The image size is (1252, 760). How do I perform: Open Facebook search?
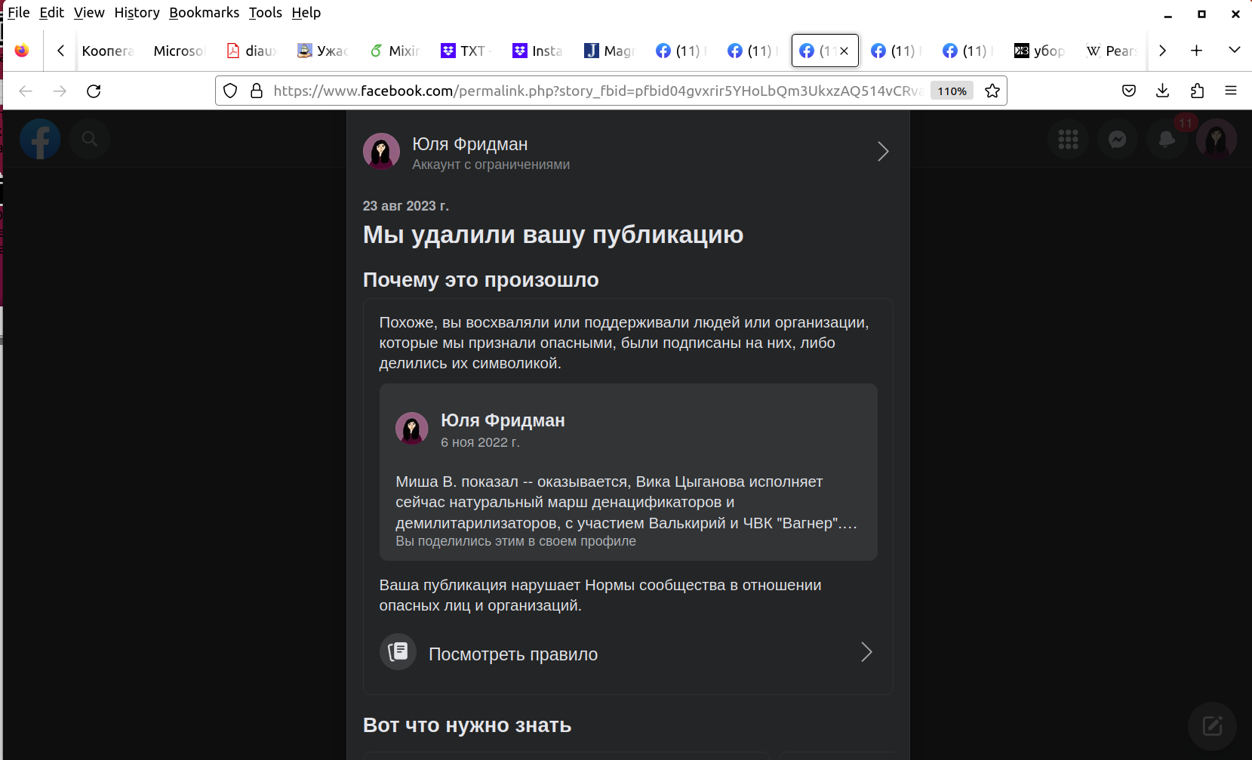tap(90, 139)
